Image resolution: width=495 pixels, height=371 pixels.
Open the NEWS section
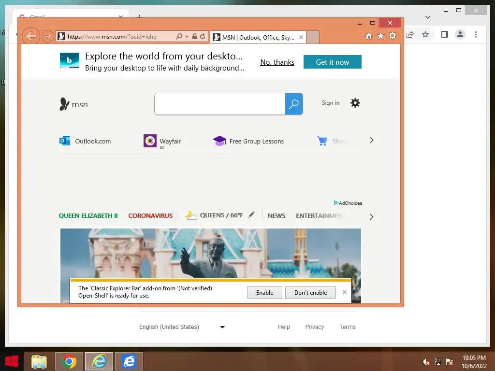tap(277, 216)
